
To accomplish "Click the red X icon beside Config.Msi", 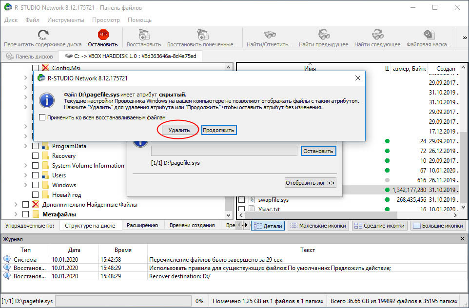I will coord(45,68).
